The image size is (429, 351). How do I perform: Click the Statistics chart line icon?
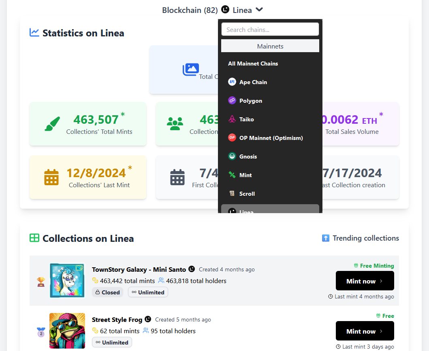[x=34, y=33]
